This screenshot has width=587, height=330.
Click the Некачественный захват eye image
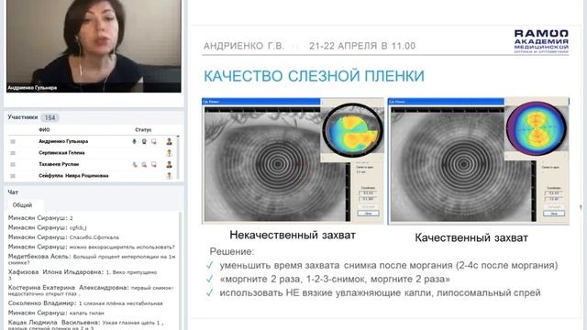293,161
